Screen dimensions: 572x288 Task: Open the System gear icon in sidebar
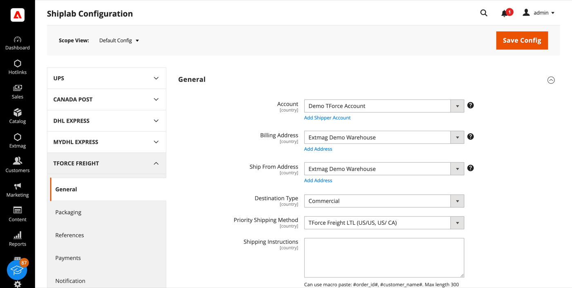(18, 284)
